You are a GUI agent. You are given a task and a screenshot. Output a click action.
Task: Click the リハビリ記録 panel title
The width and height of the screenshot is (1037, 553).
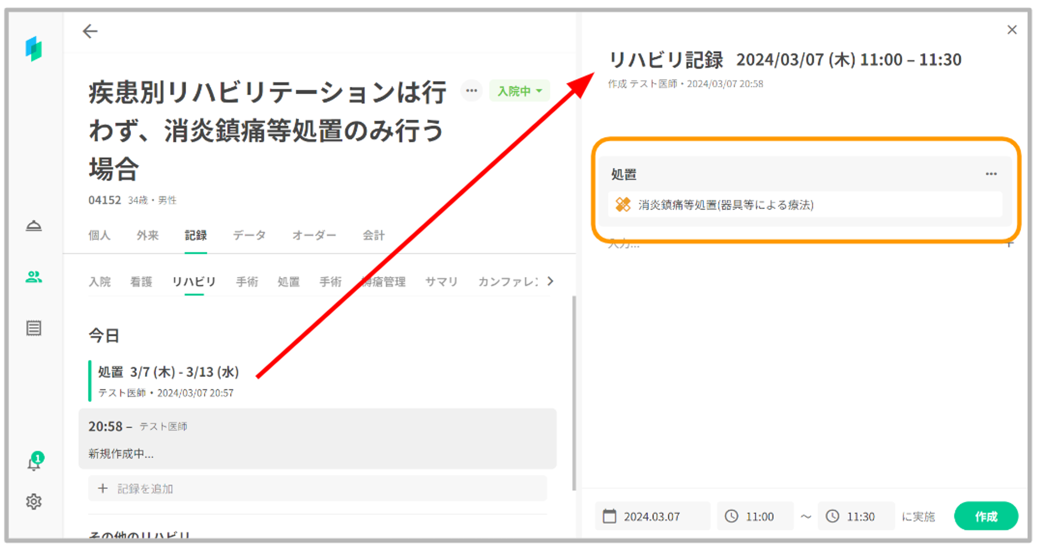(666, 60)
